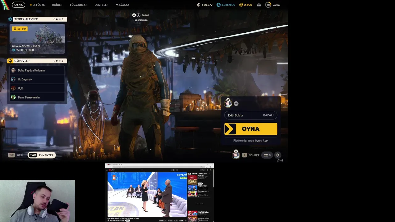Click the Zazaa username in top bar
Viewport: 395px width, 222px height.
(x=276, y=5)
